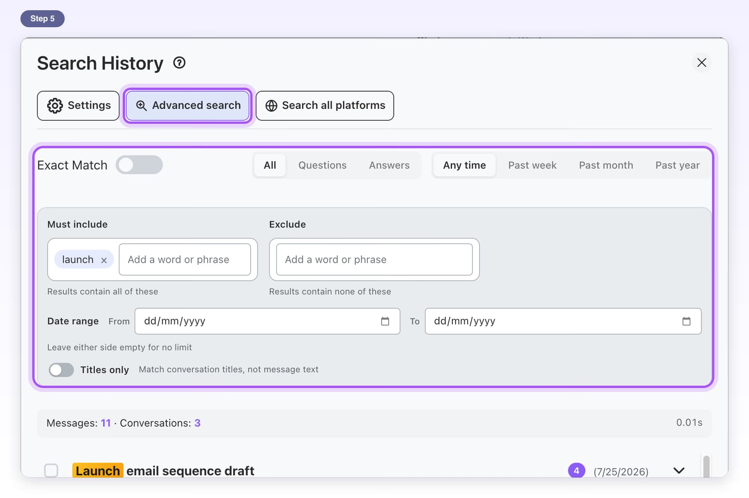Click the purple 4 message count badge
This screenshot has width=749, height=498.
click(x=576, y=470)
